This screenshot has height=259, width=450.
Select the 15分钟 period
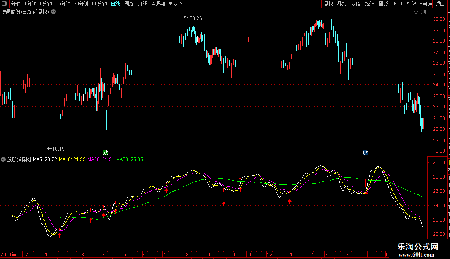tap(63, 4)
